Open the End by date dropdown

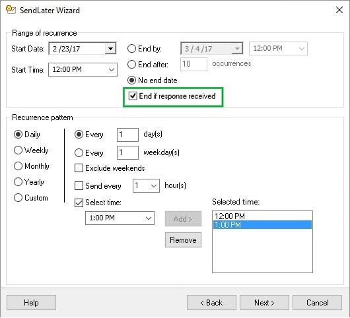pyautogui.click(x=237, y=48)
